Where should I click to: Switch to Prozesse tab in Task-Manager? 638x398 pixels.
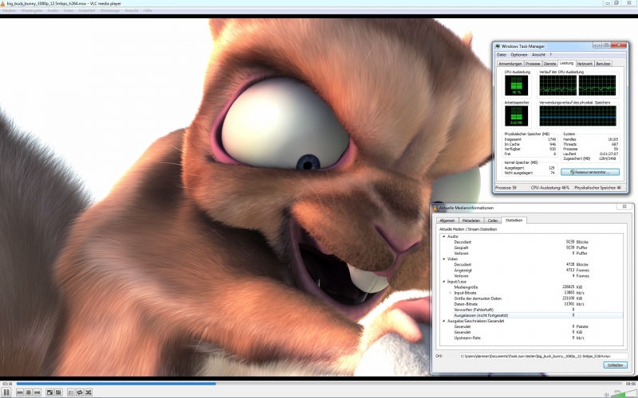533,64
